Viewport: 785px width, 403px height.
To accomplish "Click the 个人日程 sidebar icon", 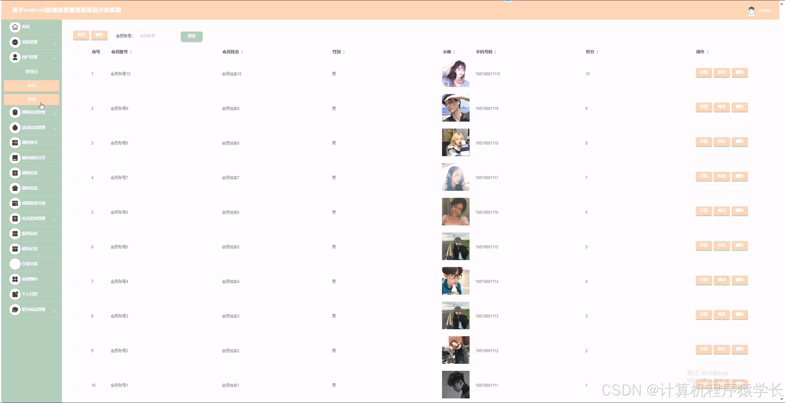I will (x=15, y=294).
